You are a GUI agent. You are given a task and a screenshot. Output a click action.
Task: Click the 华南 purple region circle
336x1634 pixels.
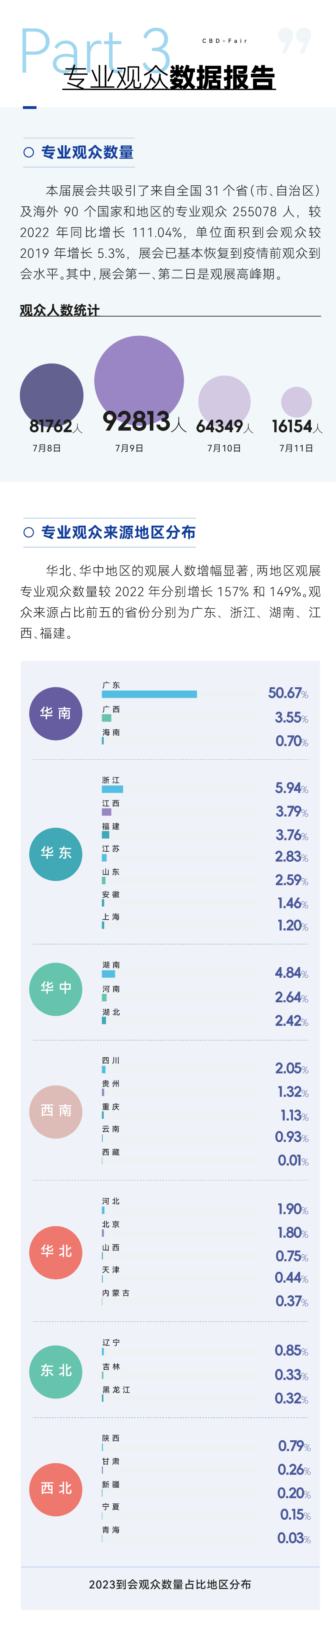[56, 713]
